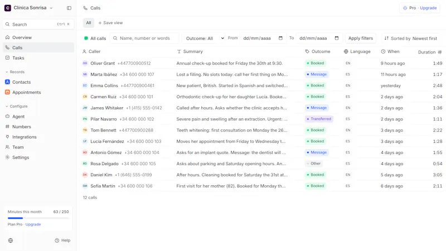Open the Integrations page
This screenshot has height=251, width=446.
pos(38,137)
